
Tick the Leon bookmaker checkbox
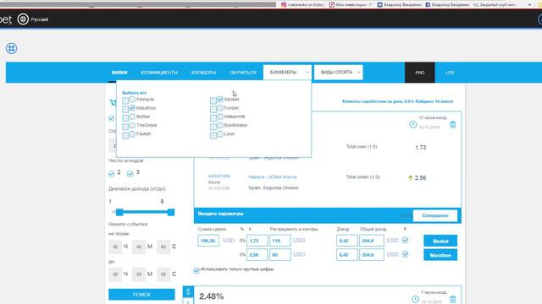tap(220, 133)
